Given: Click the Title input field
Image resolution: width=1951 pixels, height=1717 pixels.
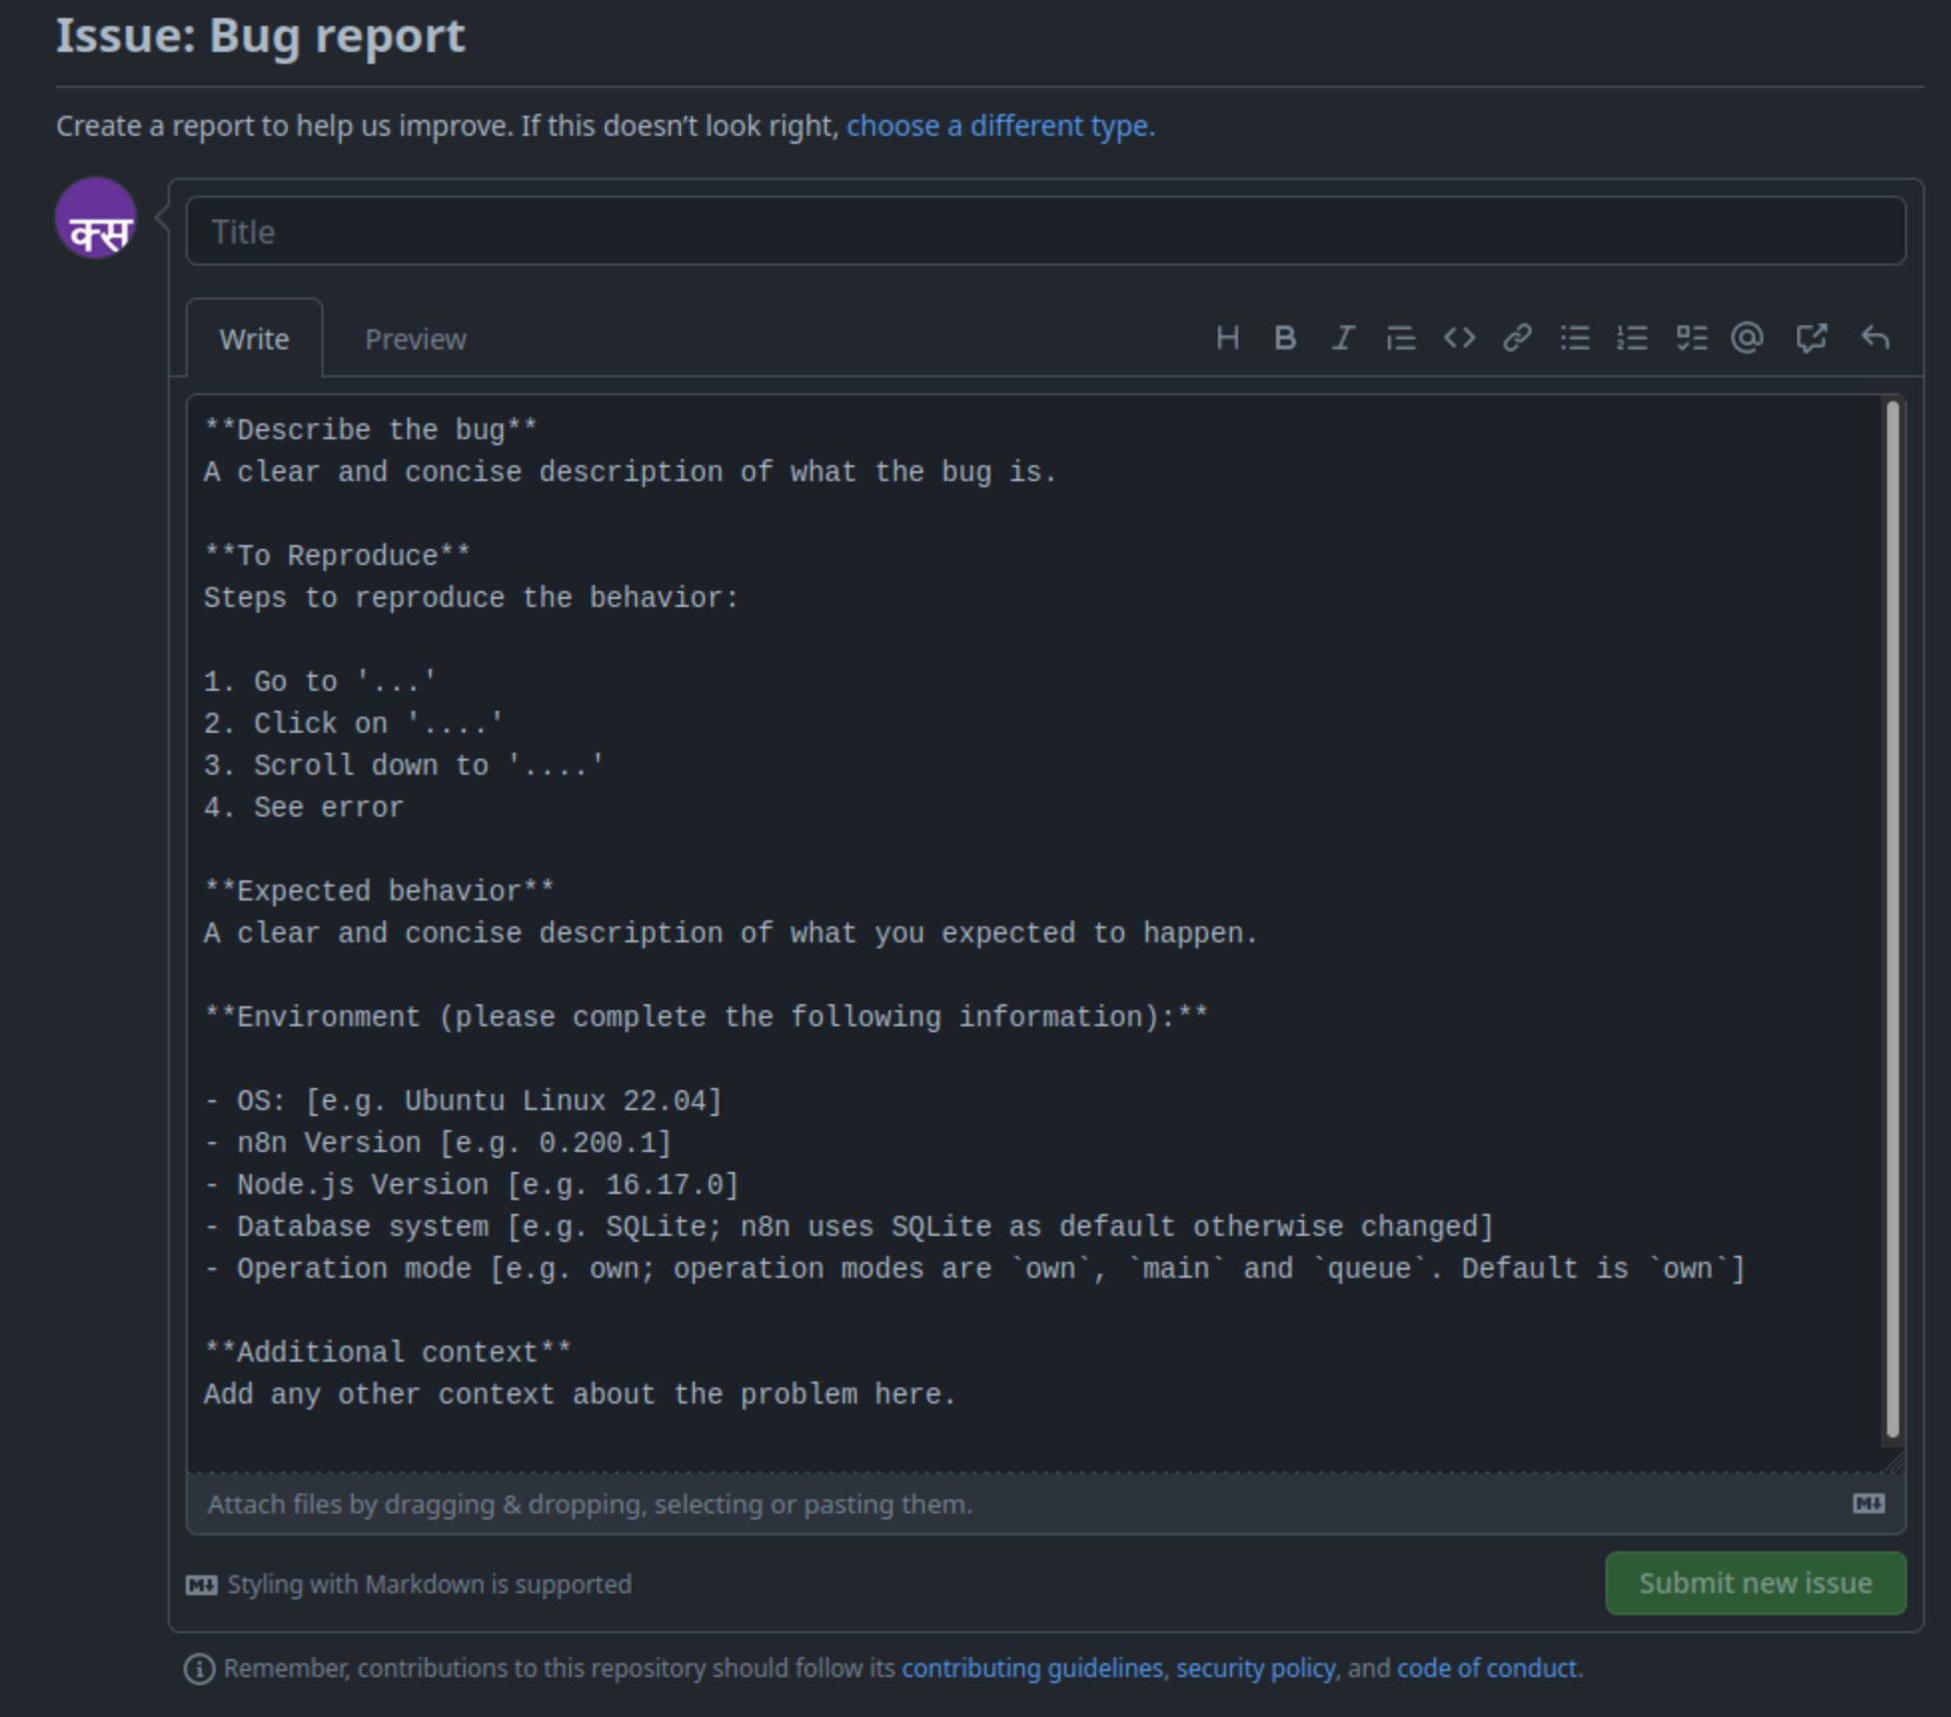Looking at the screenshot, I should coord(1042,230).
